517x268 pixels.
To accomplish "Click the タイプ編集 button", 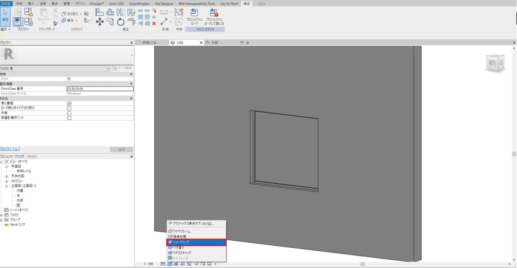I will 122,68.
